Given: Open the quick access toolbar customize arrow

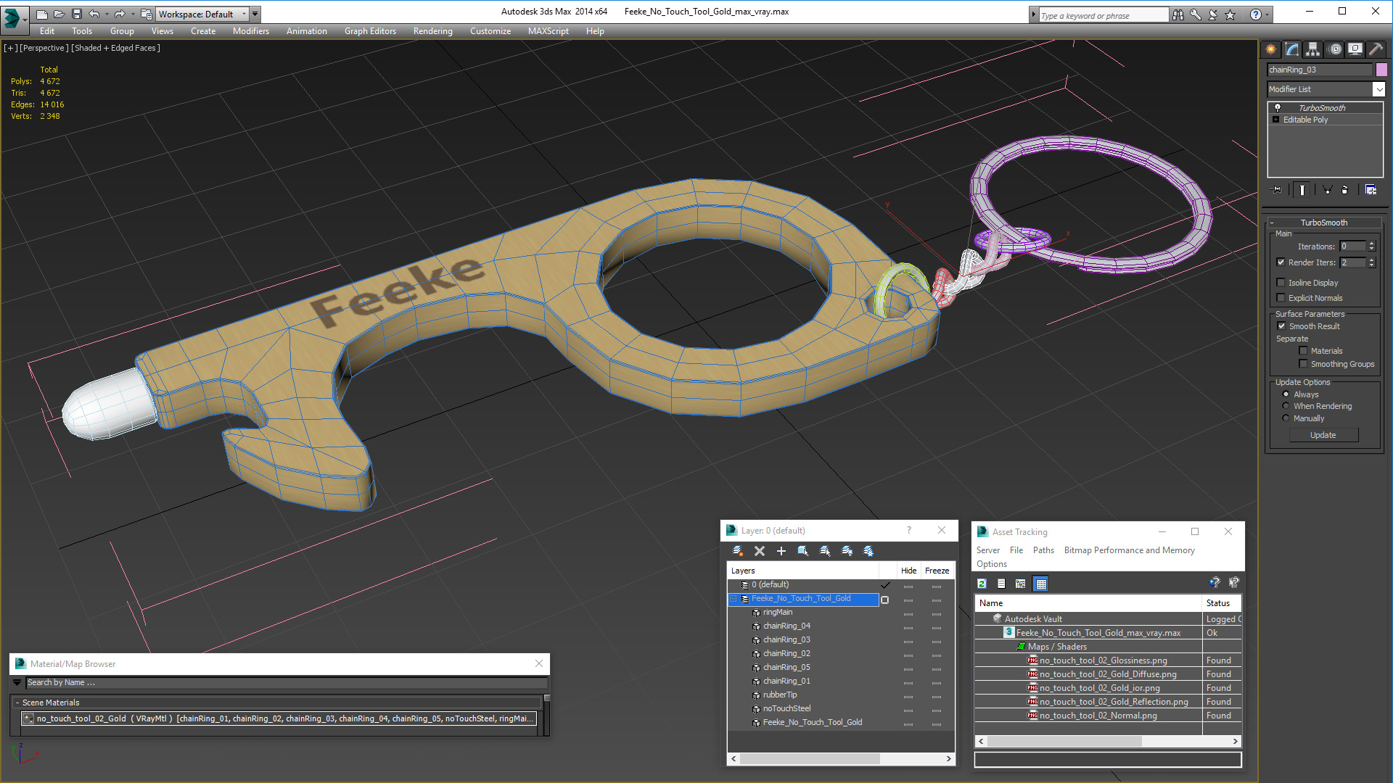Looking at the screenshot, I should [x=255, y=14].
